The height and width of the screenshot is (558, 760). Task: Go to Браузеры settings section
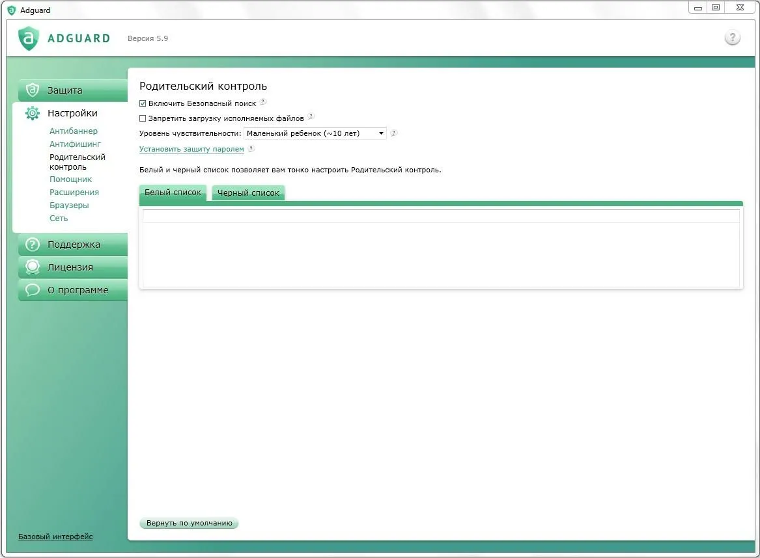click(69, 206)
